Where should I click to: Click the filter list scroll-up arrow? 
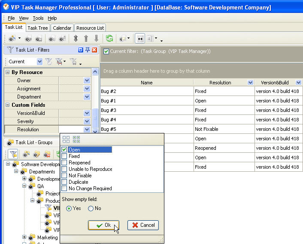(95, 72)
